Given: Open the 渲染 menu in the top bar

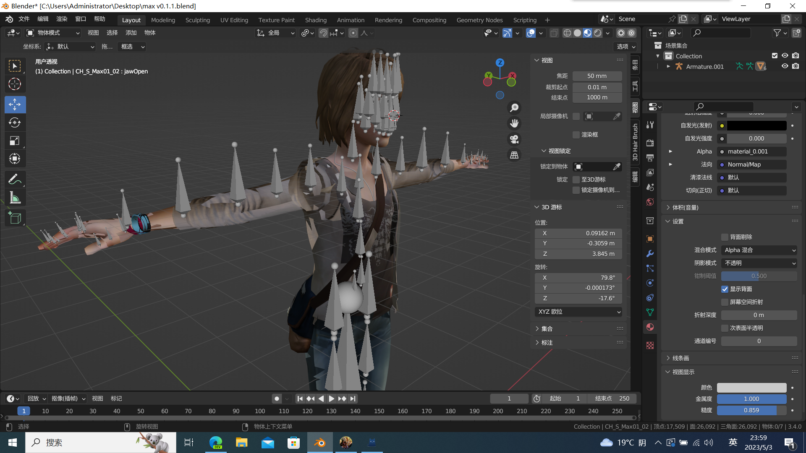Looking at the screenshot, I should [x=61, y=19].
